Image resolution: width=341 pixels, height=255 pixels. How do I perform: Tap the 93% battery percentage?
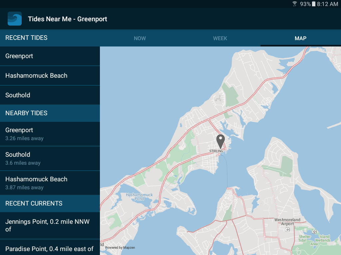click(x=305, y=4)
